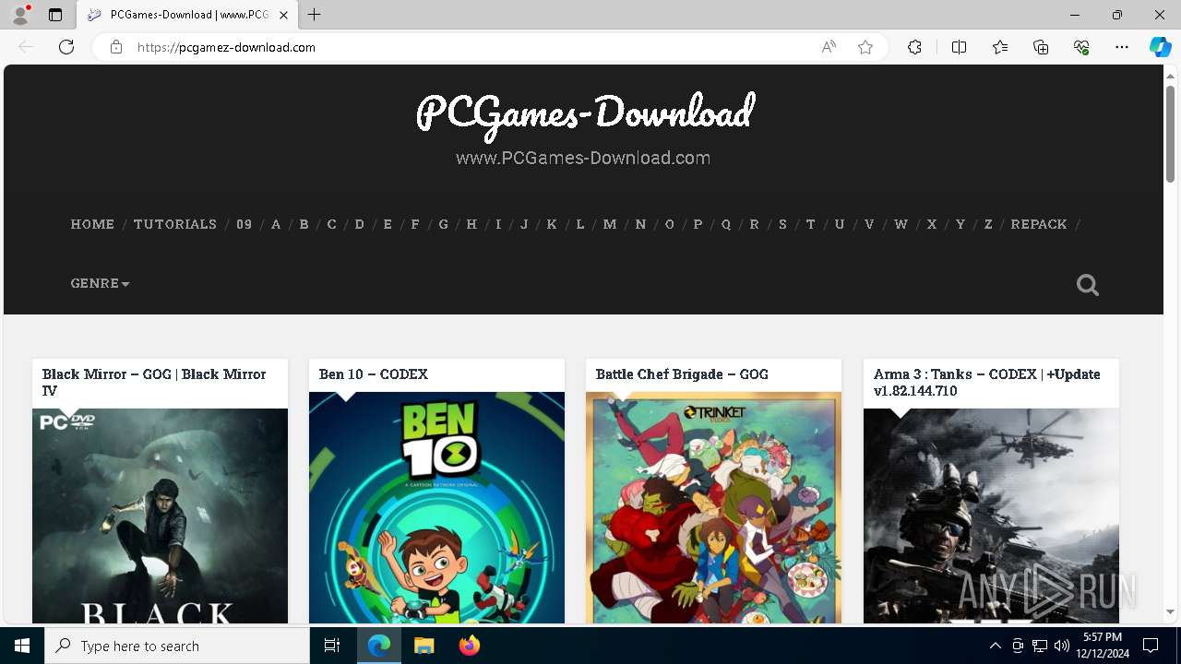1181x664 pixels.
Task: Go to HOME in site navigation
Action: (x=93, y=224)
